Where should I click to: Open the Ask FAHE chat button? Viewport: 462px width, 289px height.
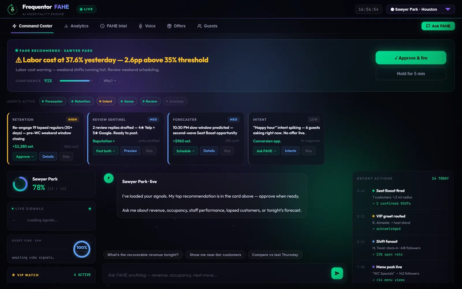click(438, 26)
